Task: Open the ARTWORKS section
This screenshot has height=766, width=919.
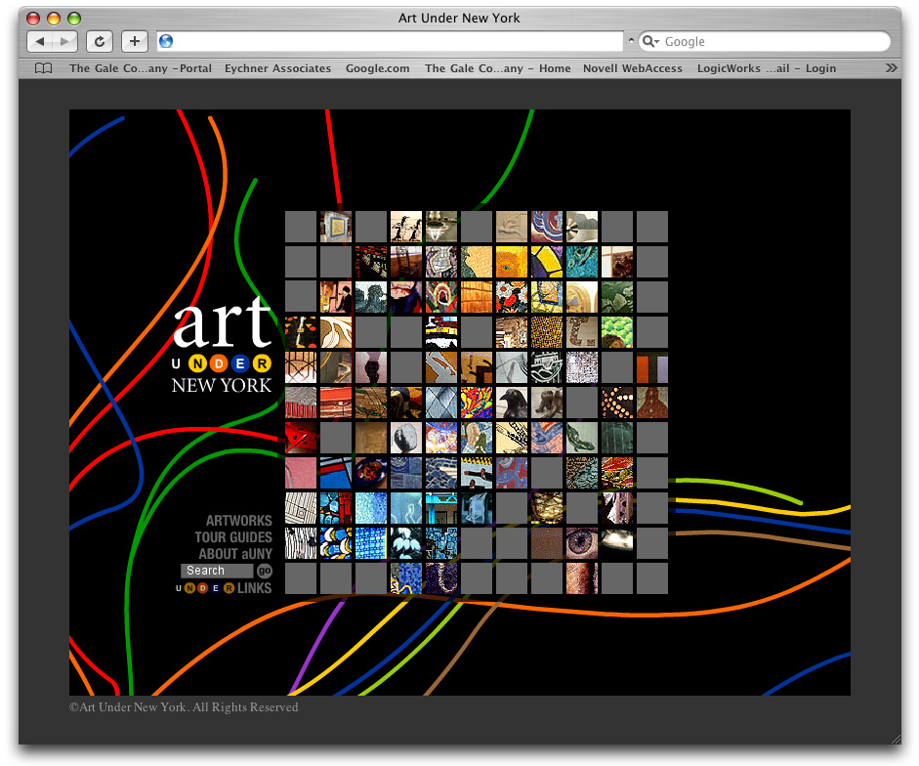Action: tap(239, 521)
